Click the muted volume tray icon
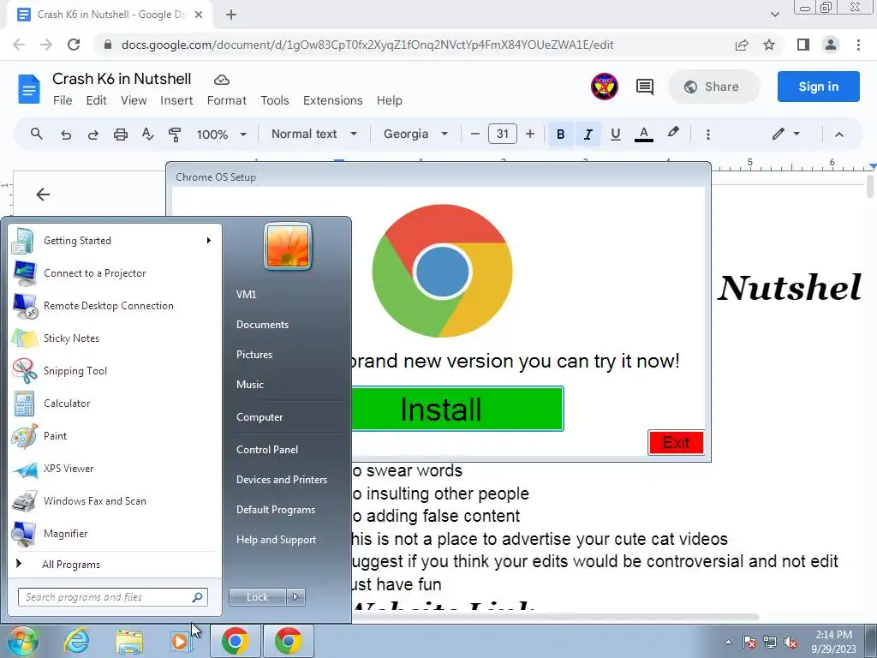This screenshot has width=877, height=658. (790, 643)
